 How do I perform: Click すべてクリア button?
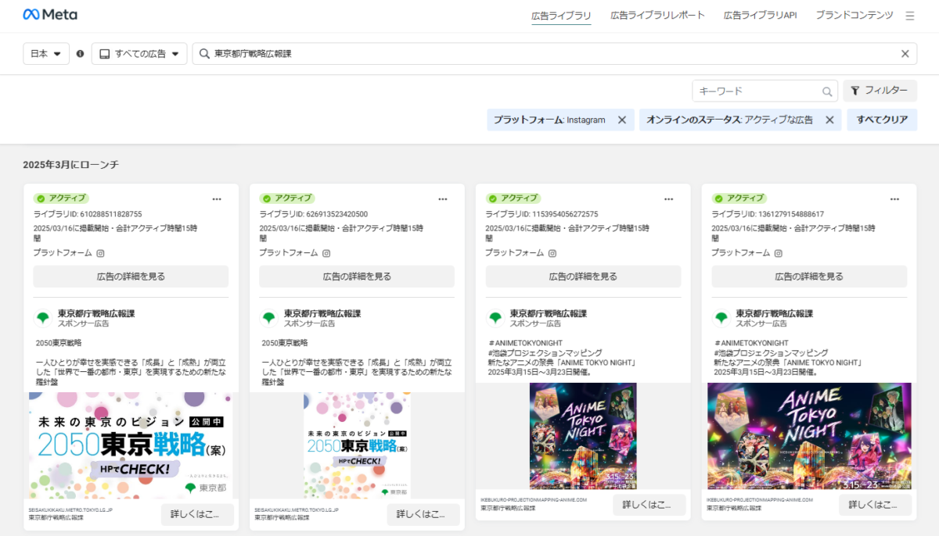coord(882,120)
